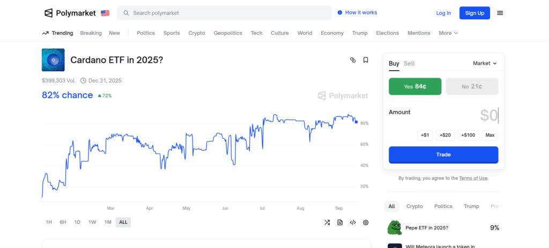This screenshot has height=248, width=549.
Task: Go to Sports category
Action: 172,33
